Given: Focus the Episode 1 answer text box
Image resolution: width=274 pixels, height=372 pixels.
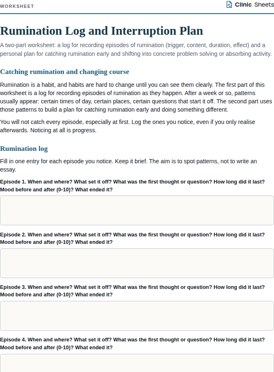Looking at the screenshot, I should (137, 210).
